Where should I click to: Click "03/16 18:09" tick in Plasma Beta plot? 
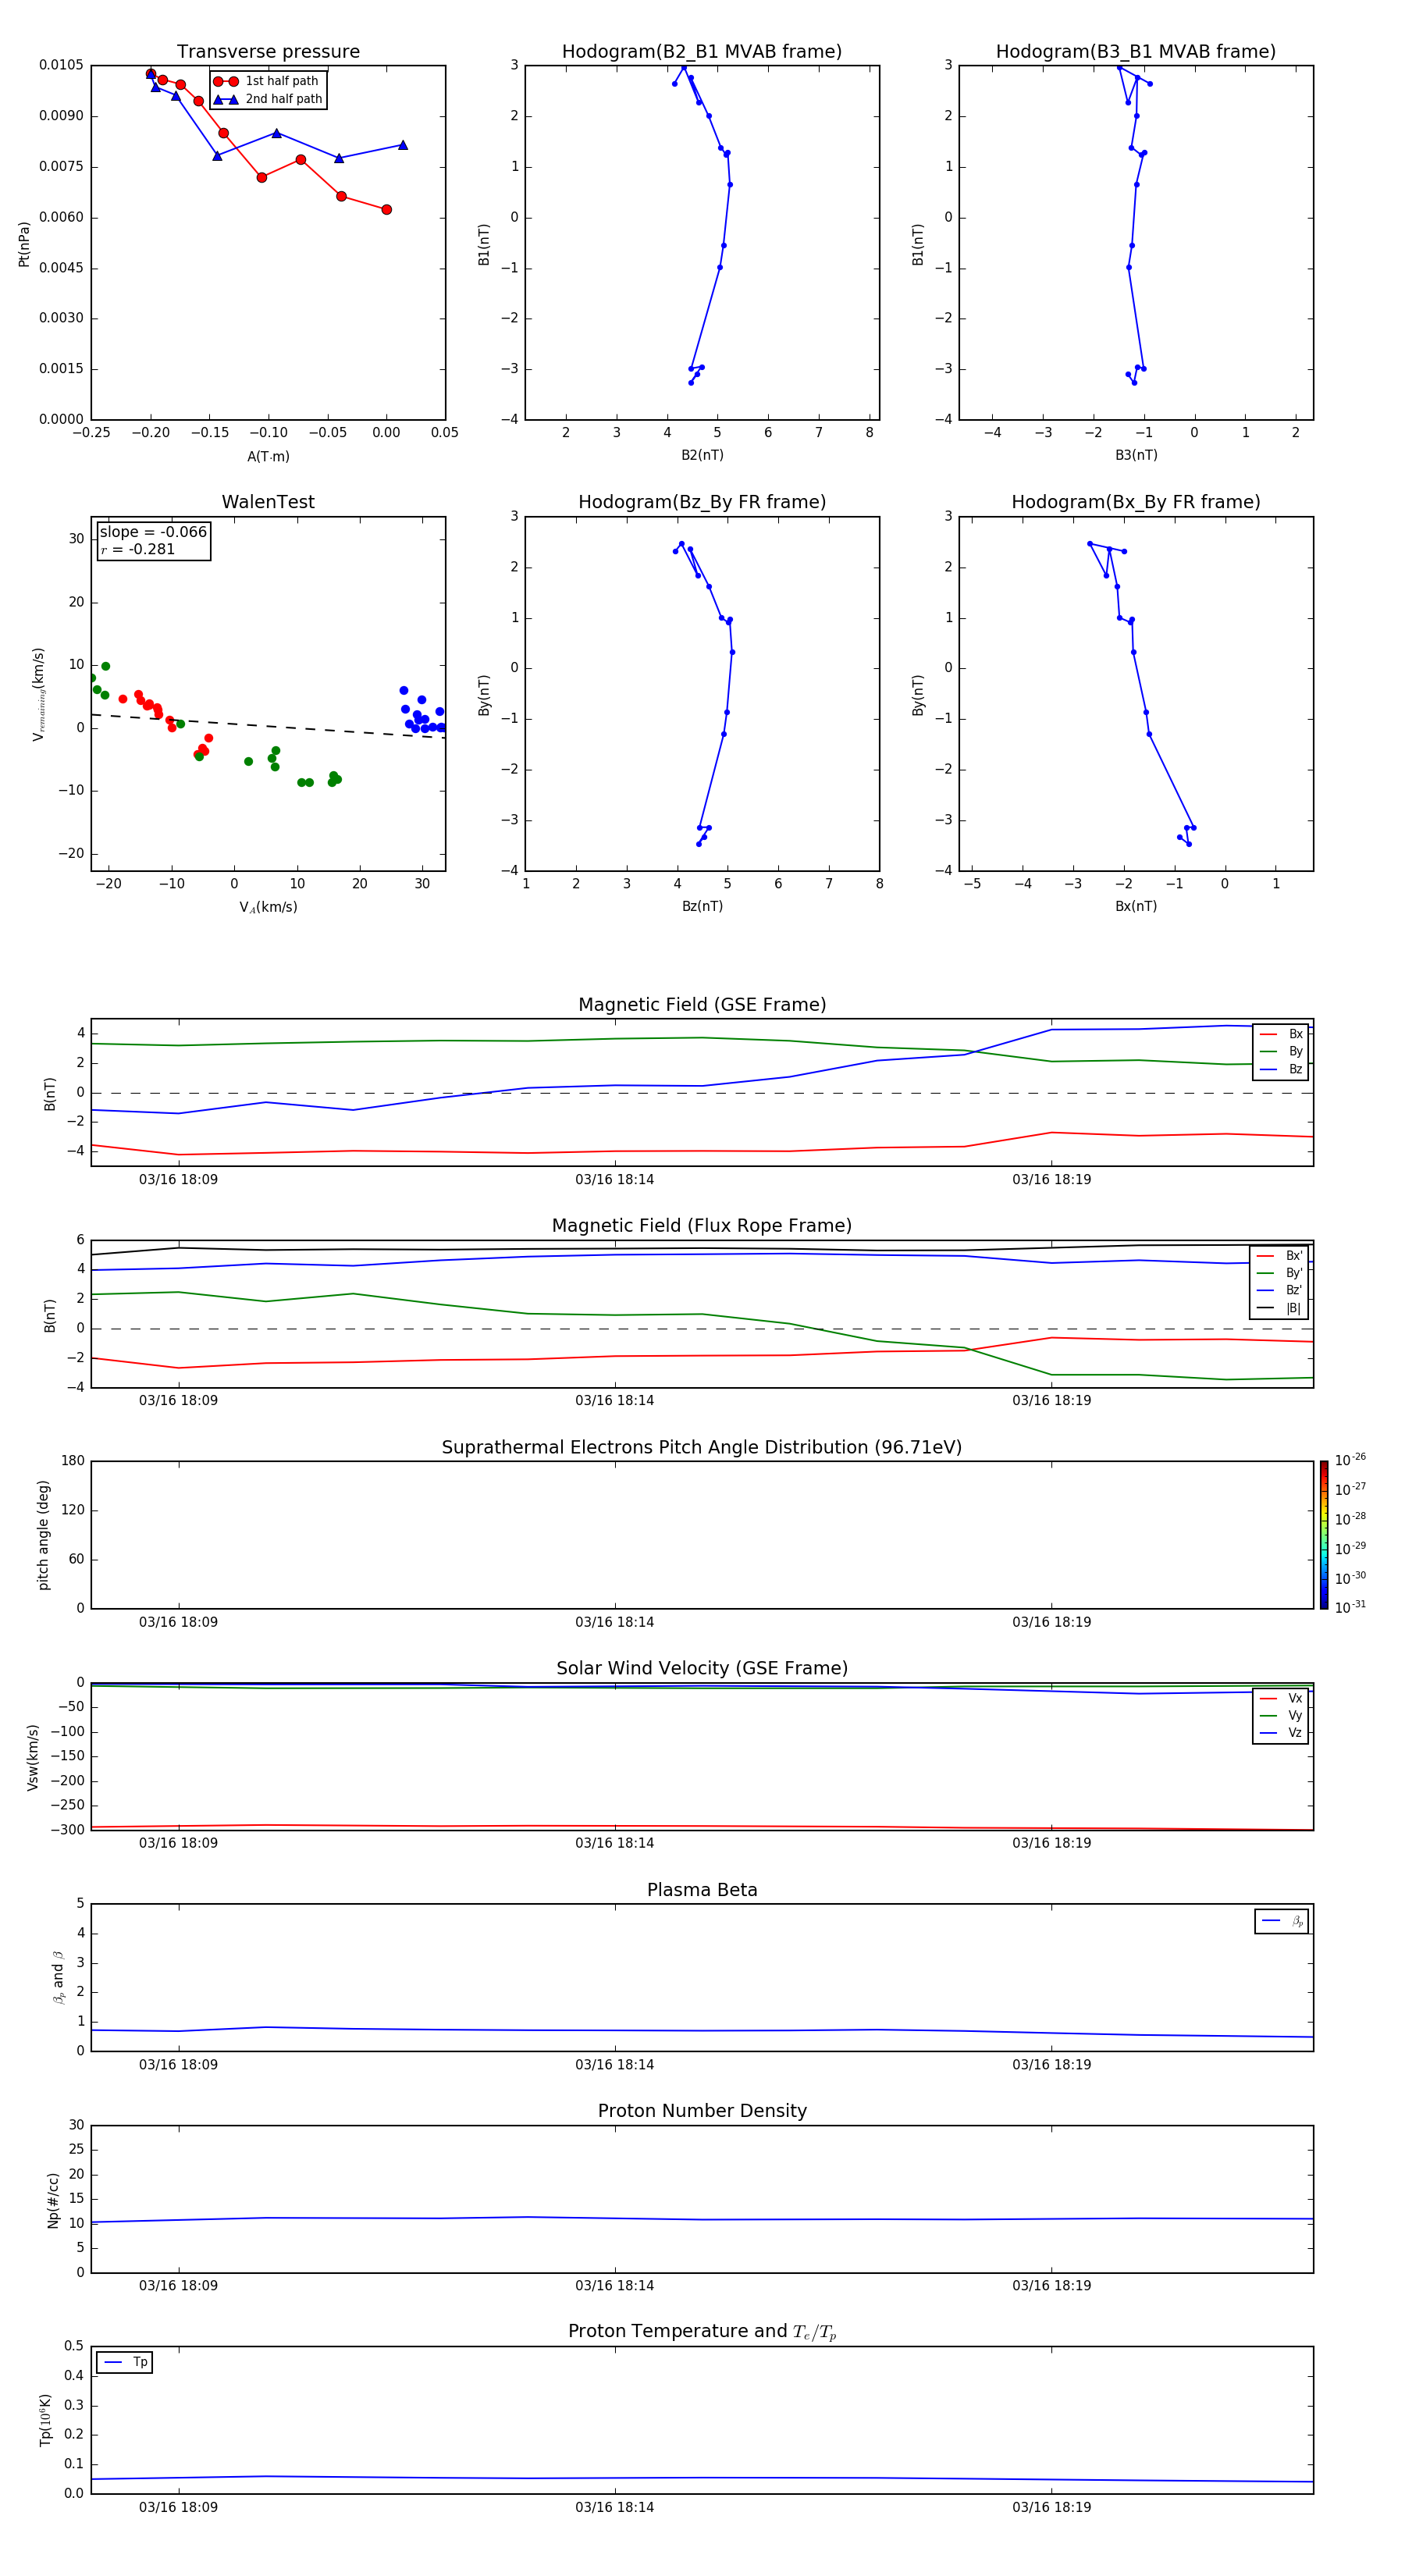click(x=178, y=2064)
